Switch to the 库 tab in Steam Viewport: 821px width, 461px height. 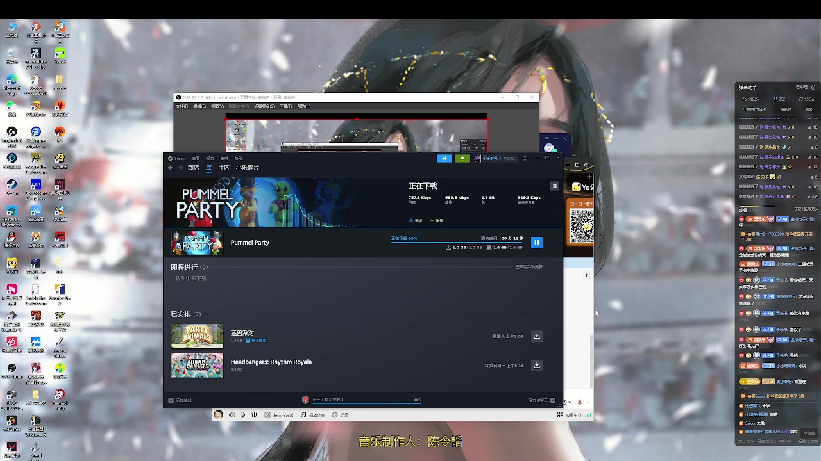208,168
